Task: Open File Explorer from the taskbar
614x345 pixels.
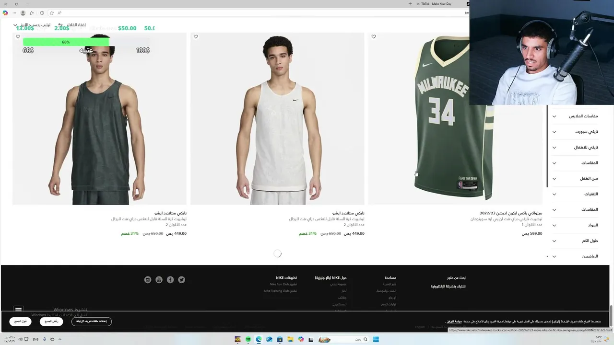Action: coord(290,339)
